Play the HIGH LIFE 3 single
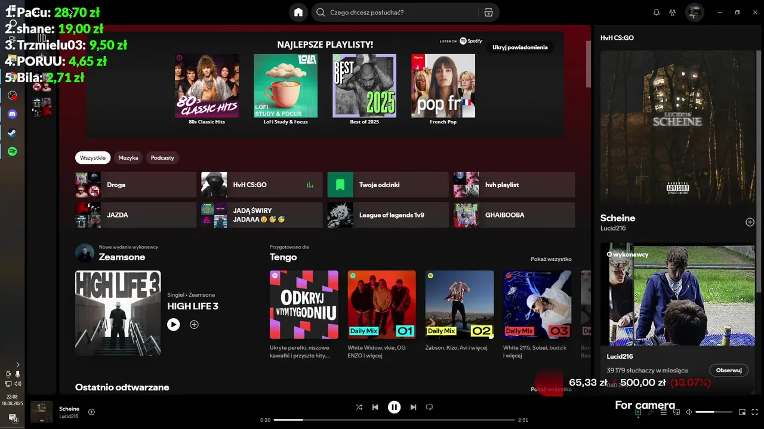The height and width of the screenshot is (429, 764). click(x=173, y=325)
